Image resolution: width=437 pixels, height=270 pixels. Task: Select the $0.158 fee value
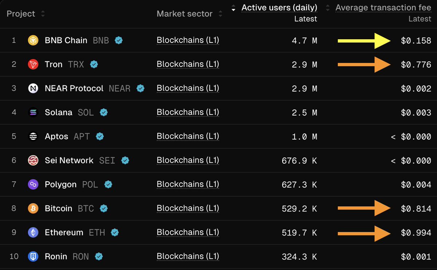coord(416,40)
